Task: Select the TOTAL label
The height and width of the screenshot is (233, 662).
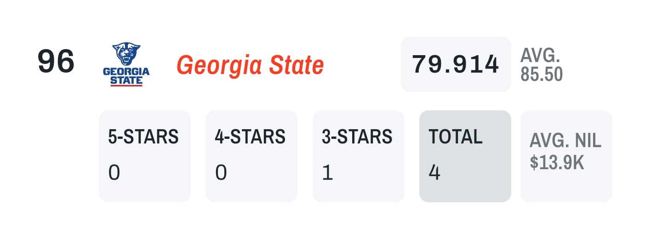Action: pyautogui.click(x=455, y=136)
